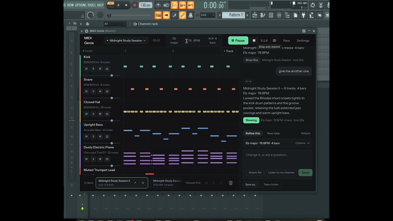Image resolution: width=393 pixels, height=221 pixels.
Task: Open the Playlist view icon
Action: pos(255,15)
